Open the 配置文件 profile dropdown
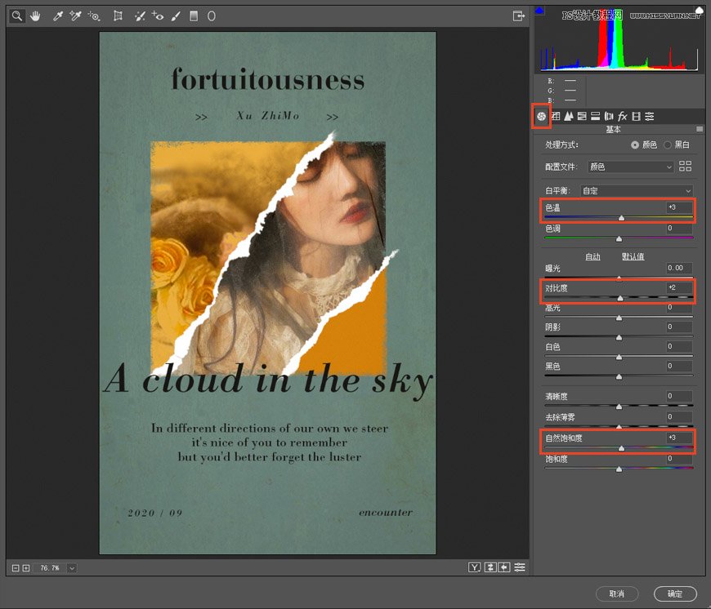The height and width of the screenshot is (609, 711). click(x=629, y=167)
